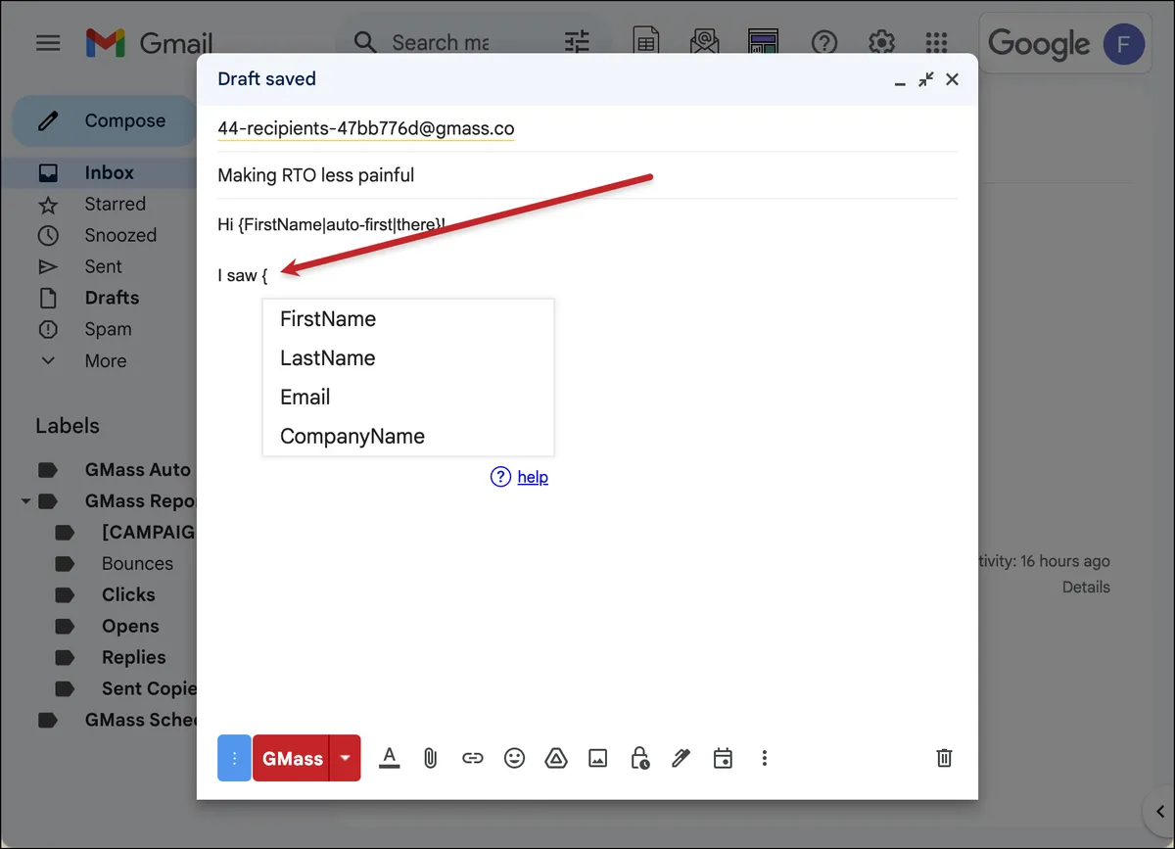Image resolution: width=1175 pixels, height=849 pixels.
Task: Insert link icon in compose toolbar
Action: coord(473,758)
